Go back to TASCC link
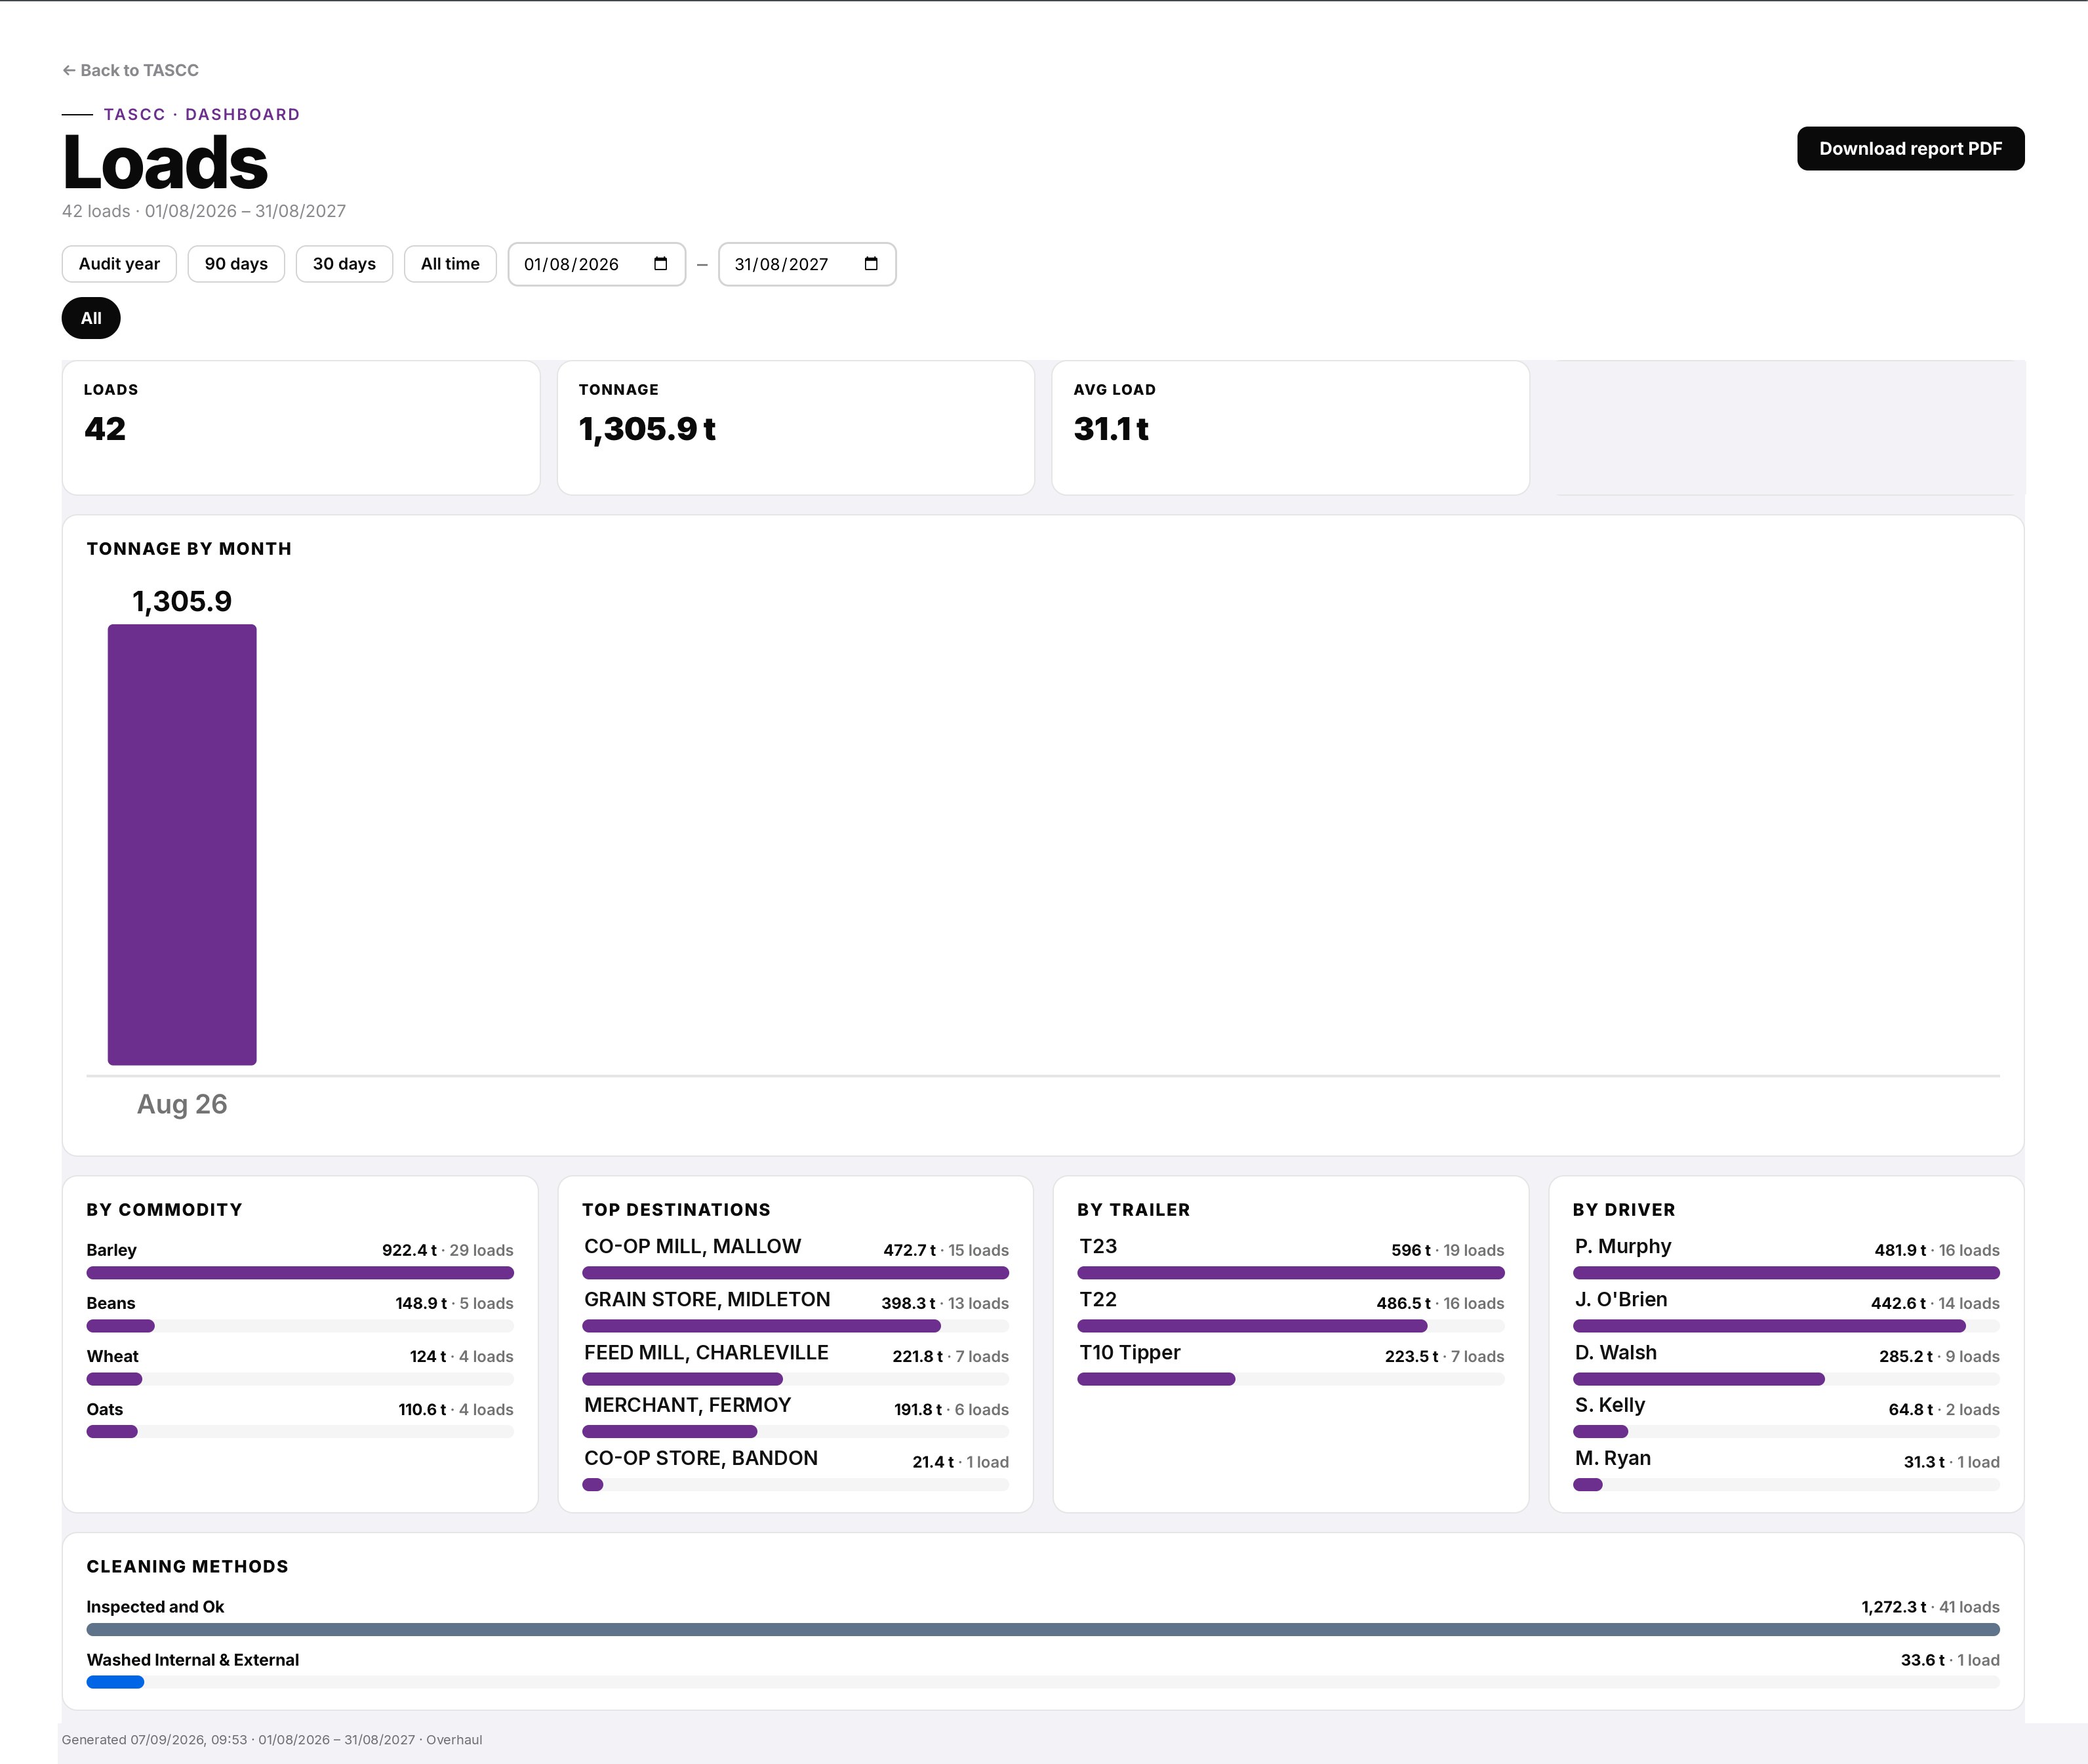 tap(130, 70)
